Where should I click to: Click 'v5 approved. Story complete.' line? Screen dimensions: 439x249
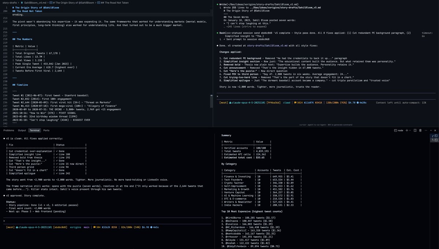pyautogui.click(x=26, y=196)
